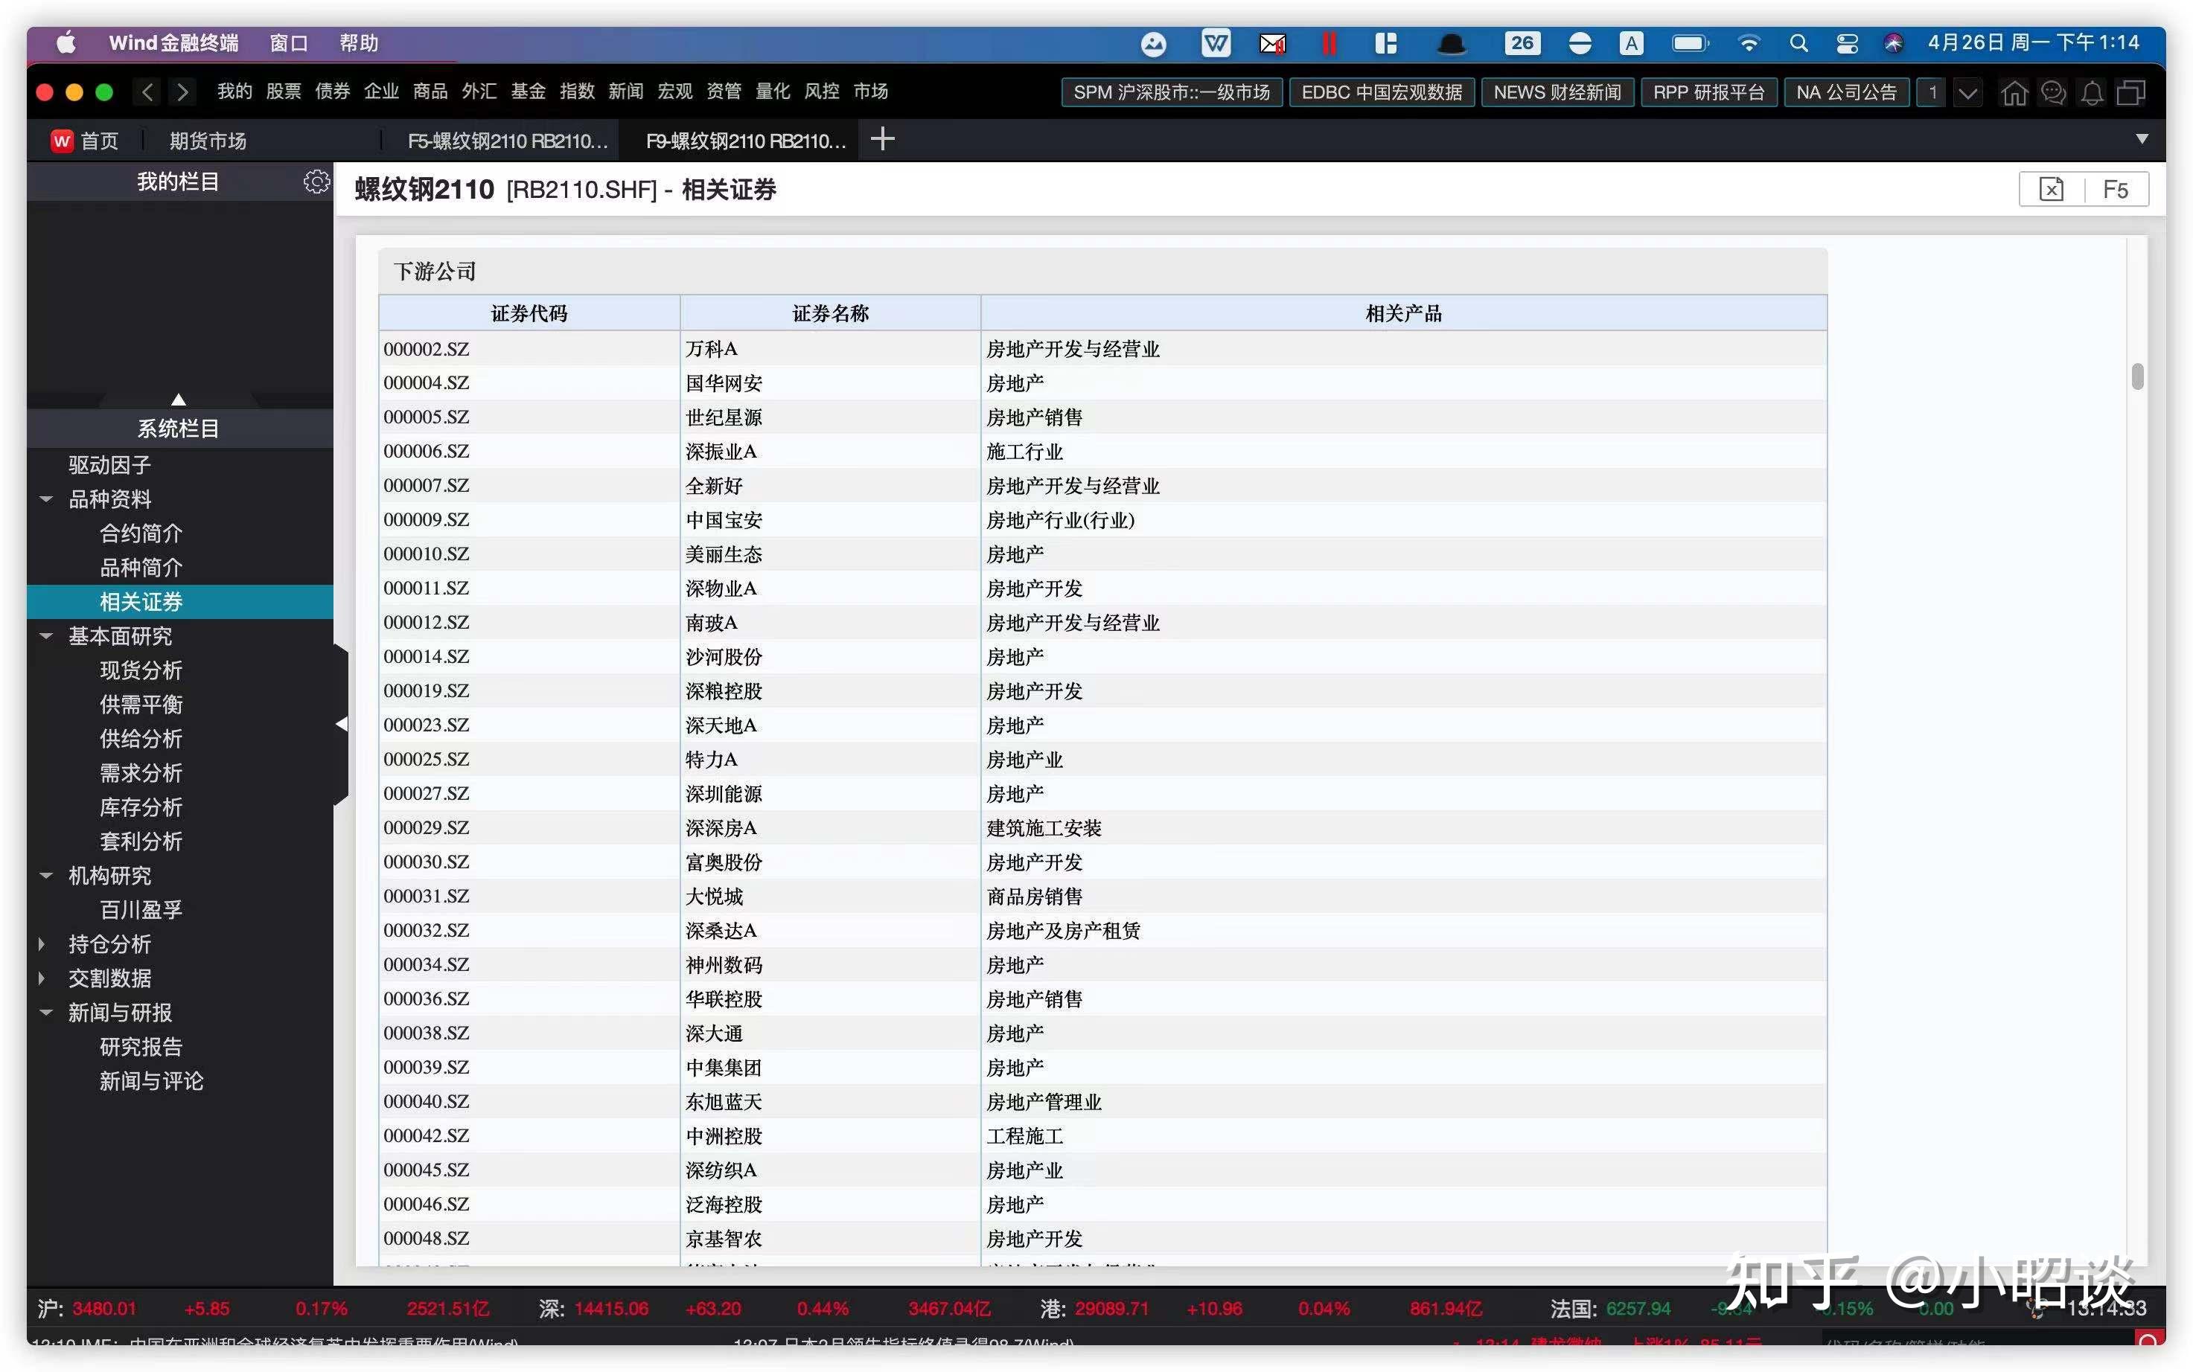
Task: Open macOS Control Center icon
Action: click(1846, 44)
